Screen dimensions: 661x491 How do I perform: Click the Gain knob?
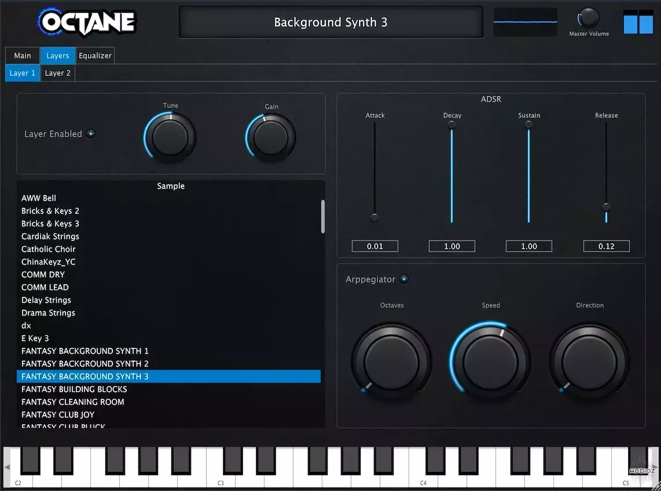point(270,137)
